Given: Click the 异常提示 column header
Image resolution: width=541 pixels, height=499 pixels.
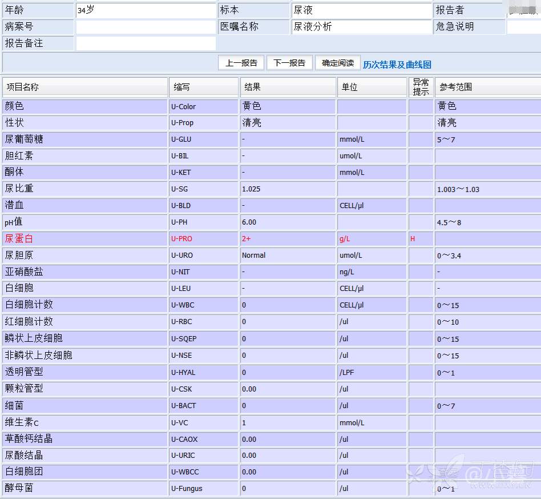Looking at the screenshot, I should click(x=421, y=87).
